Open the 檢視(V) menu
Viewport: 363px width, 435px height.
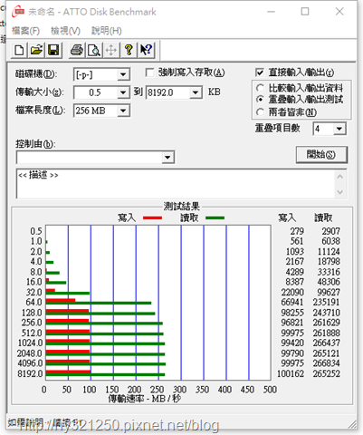point(65,31)
